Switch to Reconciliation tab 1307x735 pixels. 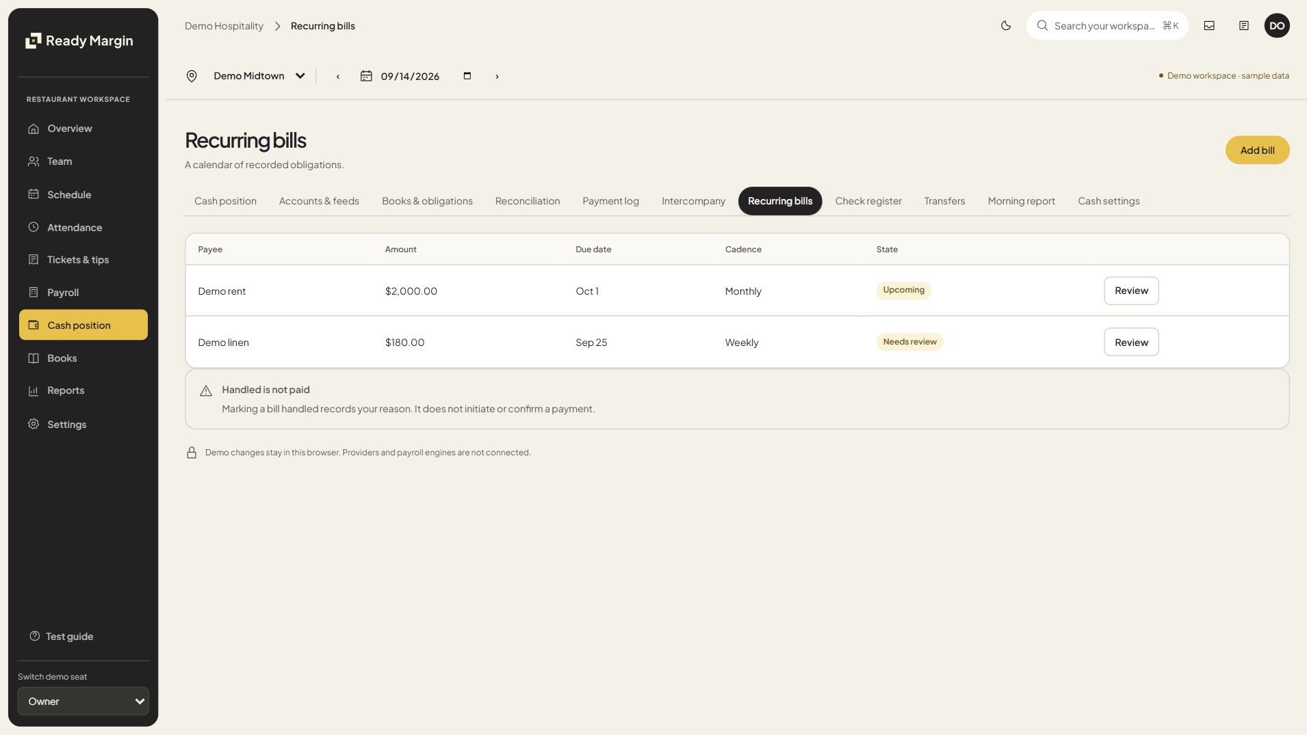(x=528, y=201)
